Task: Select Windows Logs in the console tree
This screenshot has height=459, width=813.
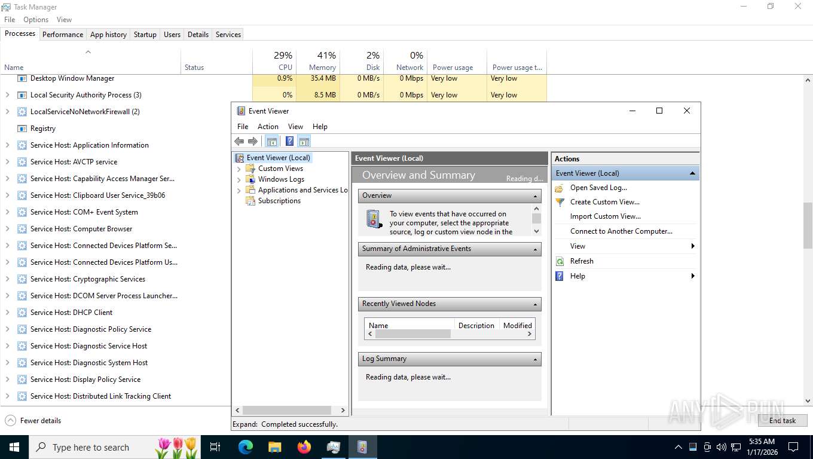Action: [x=281, y=179]
